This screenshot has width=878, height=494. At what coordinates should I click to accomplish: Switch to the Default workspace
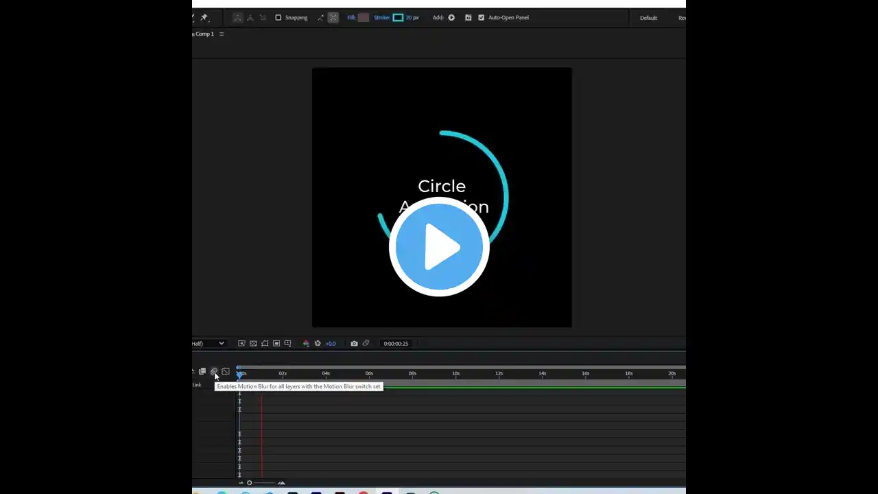[648, 18]
